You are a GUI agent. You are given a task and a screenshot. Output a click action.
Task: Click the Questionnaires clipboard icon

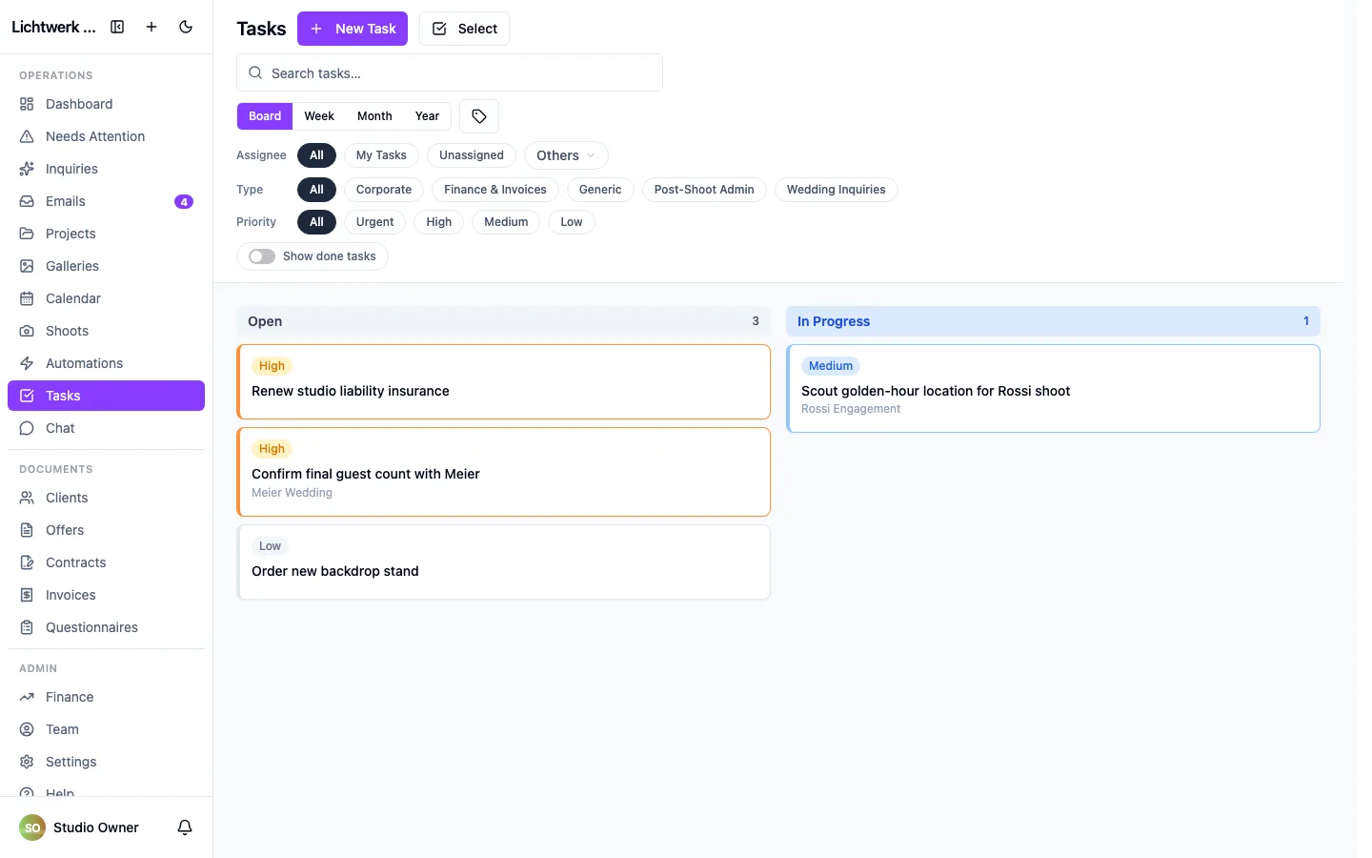pos(27,627)
